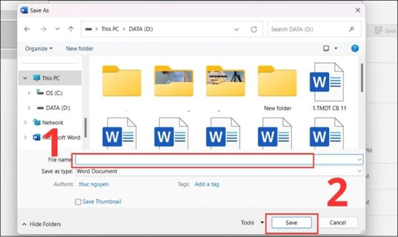Open the Save as type combo box
This screenshot has height=237, width=398.
click(x=219, y=171)
